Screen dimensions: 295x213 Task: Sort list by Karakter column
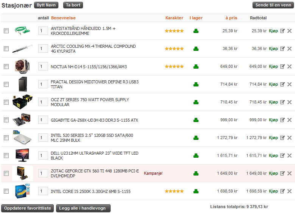pyautogui.click(x=174, y=18)
